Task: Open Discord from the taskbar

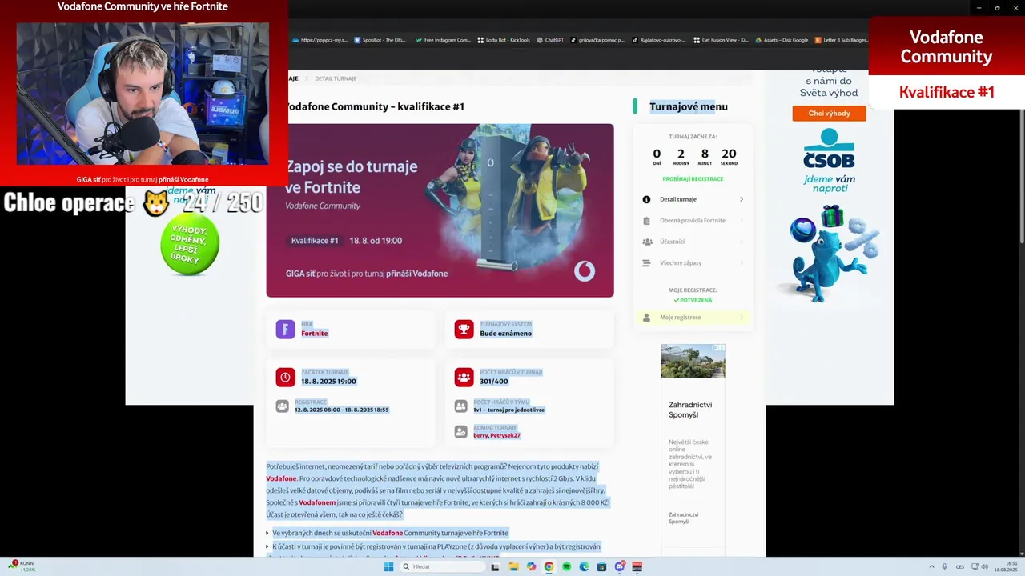Action: [620, 566]
